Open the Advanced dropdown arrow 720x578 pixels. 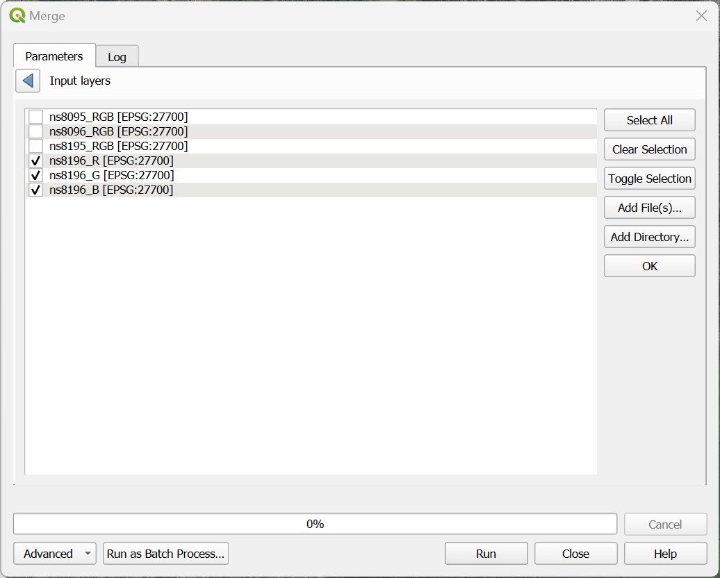(x=88, y=554)
